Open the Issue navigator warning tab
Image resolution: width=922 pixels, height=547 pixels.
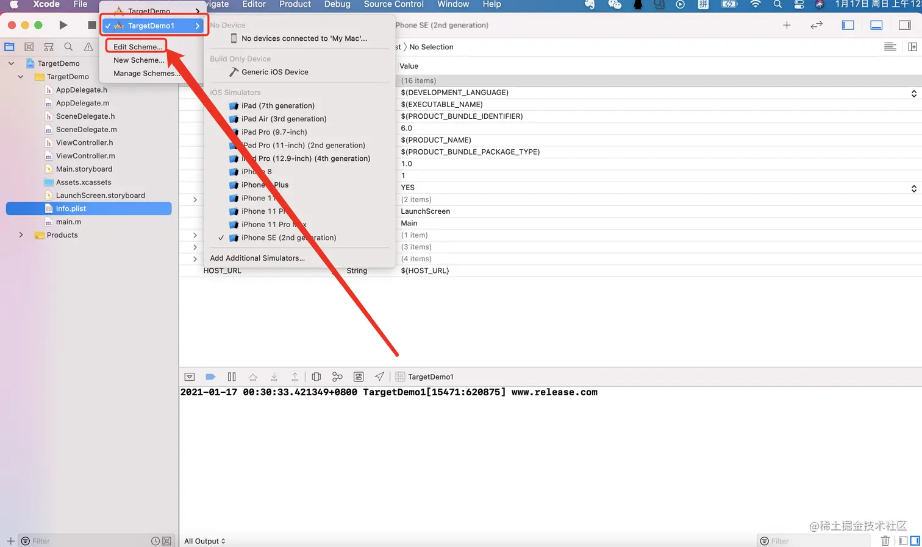pyautogui.click(x=88, y=47)
